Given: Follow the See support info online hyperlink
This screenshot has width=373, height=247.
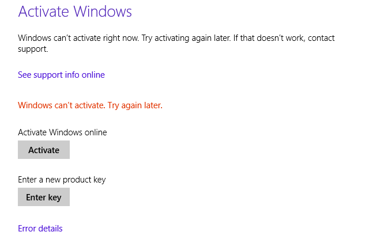Looking at the screenshot, I should tap(61, 75).
